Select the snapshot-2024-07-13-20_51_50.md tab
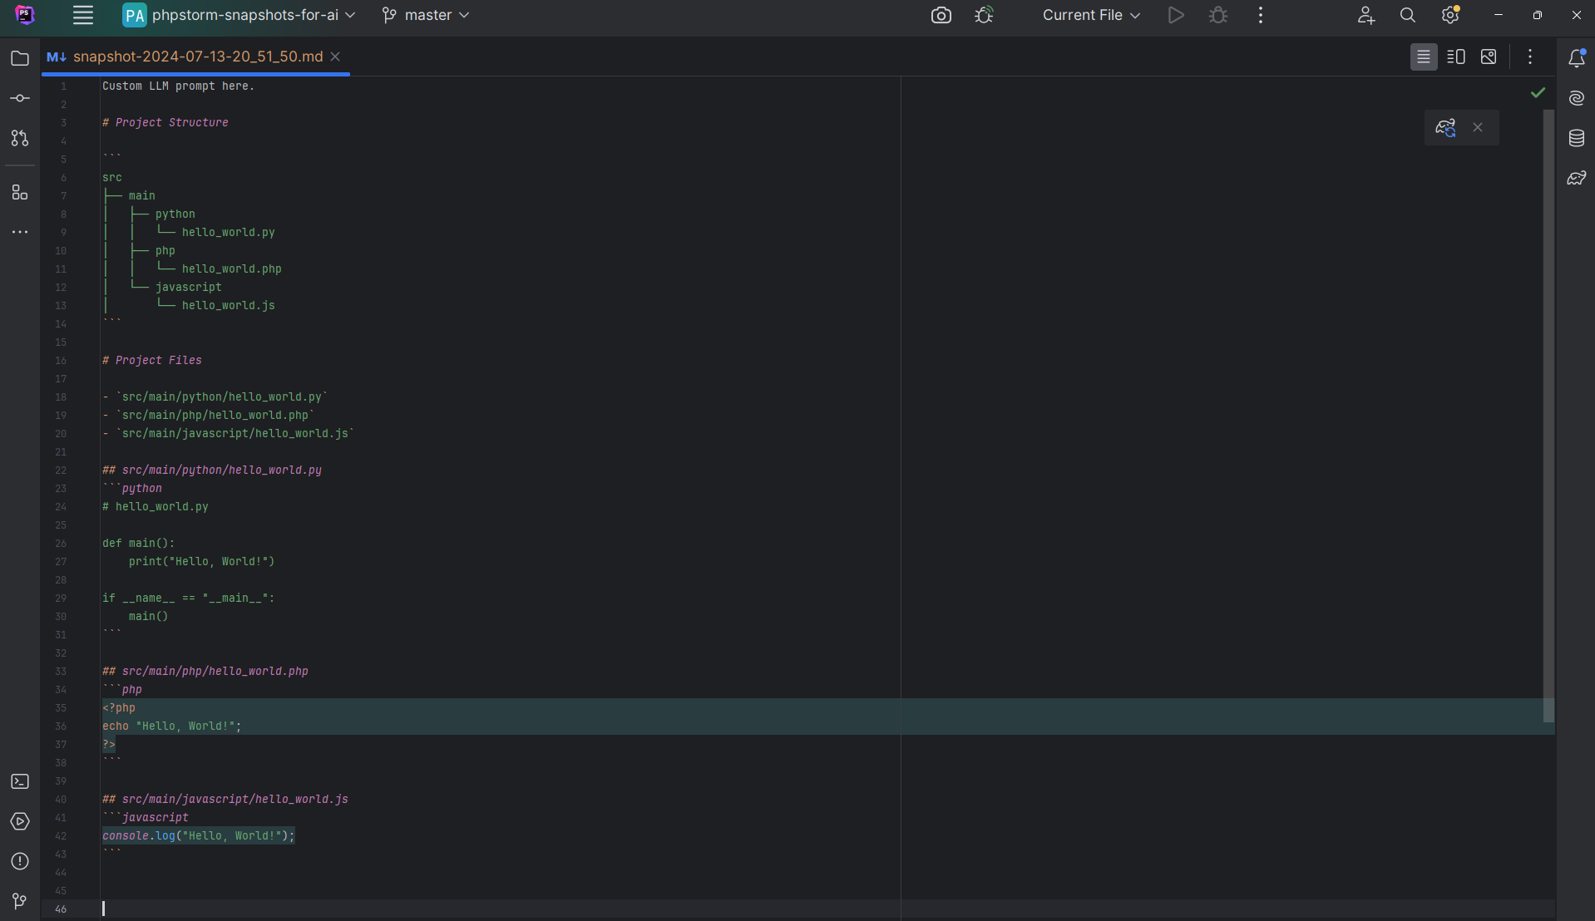The image size is (1595, 921). (197, 57)
